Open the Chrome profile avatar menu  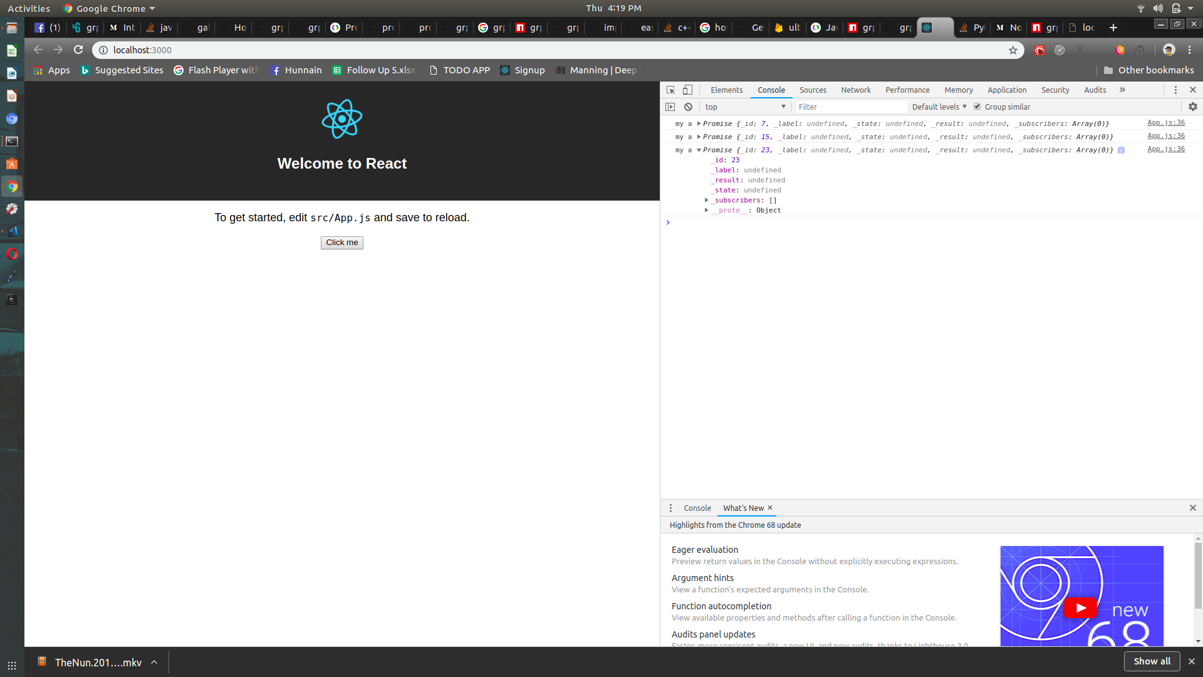point(1169,50)
